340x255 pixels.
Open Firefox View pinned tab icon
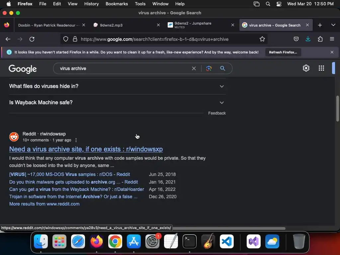tap(7, 25)
